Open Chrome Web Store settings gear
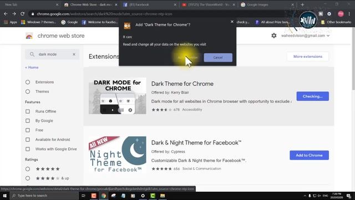Screen dimensions: 355x200 (274, 36)
